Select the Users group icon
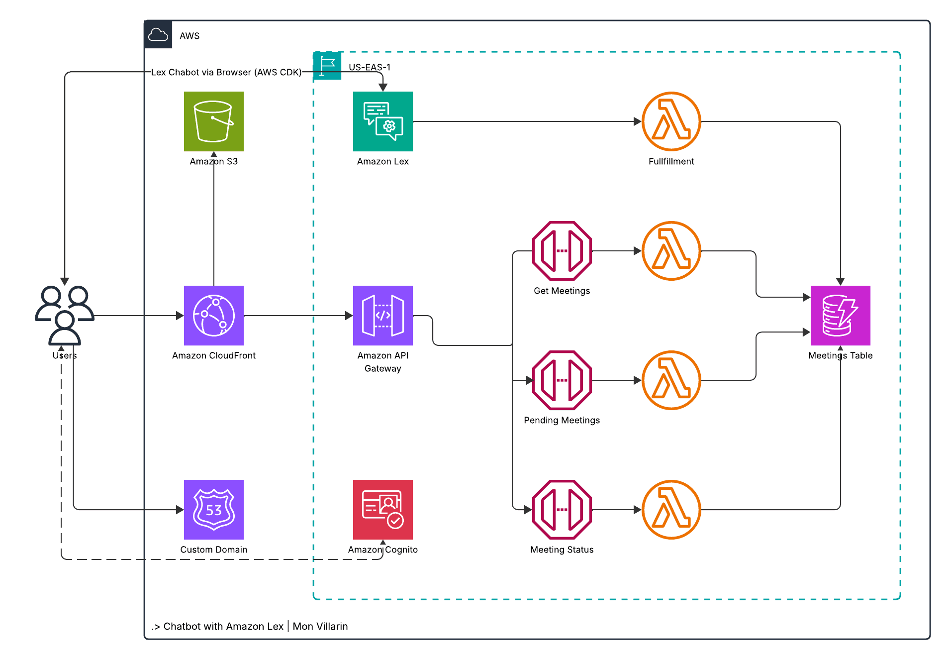950x666 pixels. click(64, 314)
